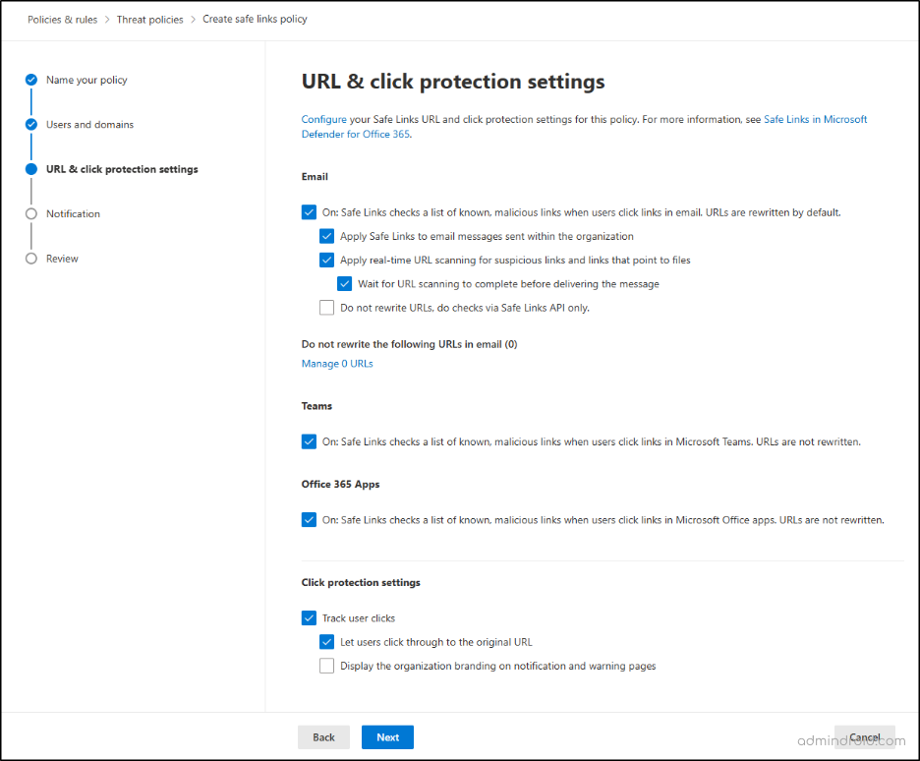This screenshot has height=761, width=920.
Task: Uncheck Let users click through to original URL
Action: 326,641
